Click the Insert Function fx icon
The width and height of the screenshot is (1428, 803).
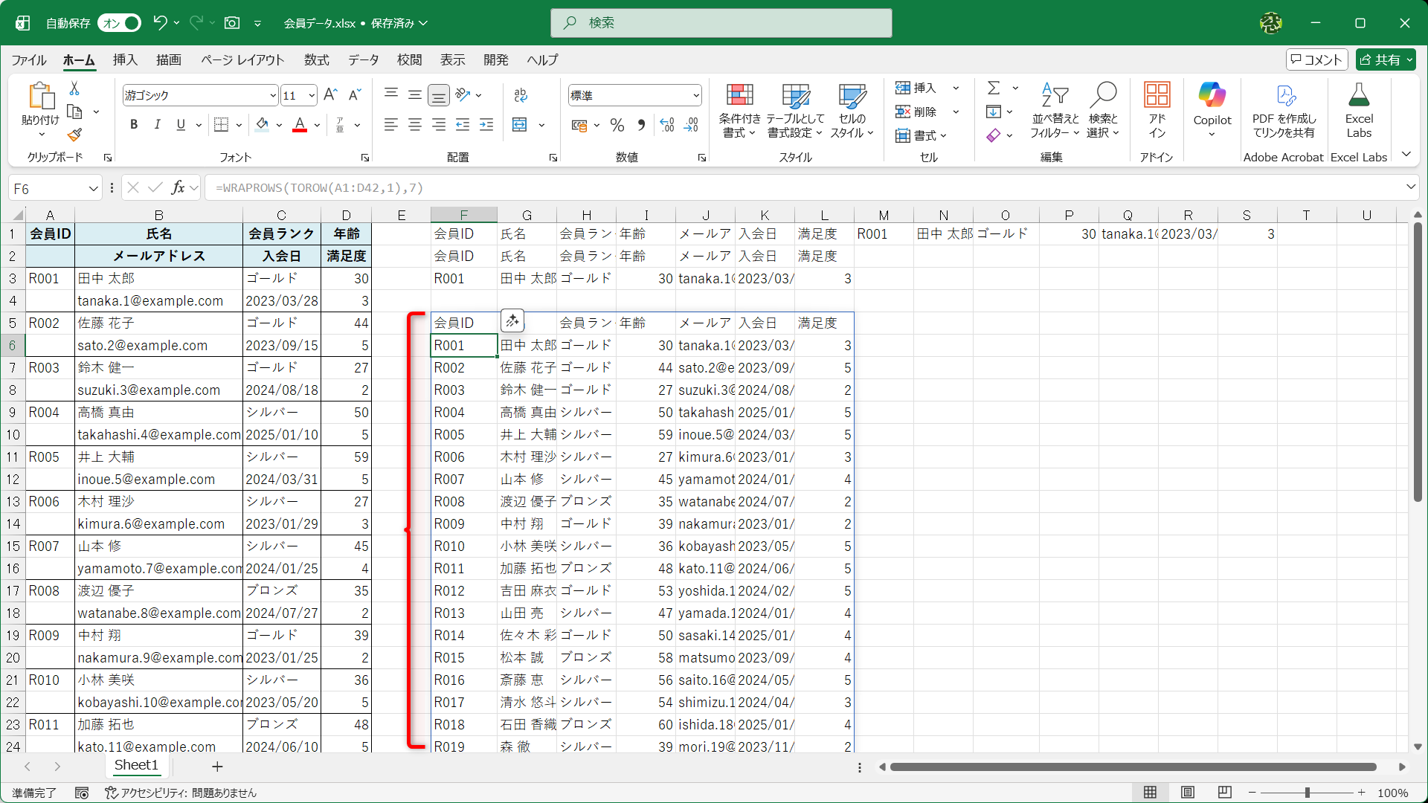[178, 188]
